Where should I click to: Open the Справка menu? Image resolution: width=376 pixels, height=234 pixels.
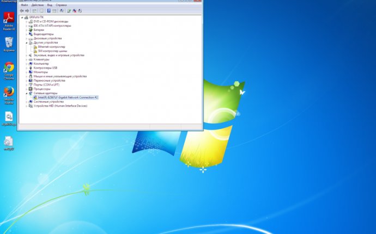pos(61,5)
